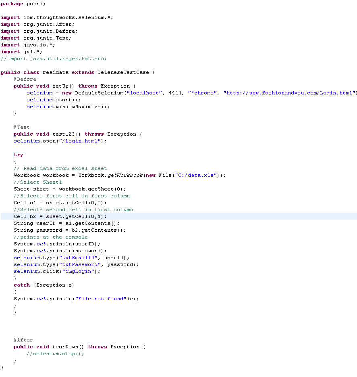
Task: Click 'System.out.println(userID);' line
Action: [57, 244]
